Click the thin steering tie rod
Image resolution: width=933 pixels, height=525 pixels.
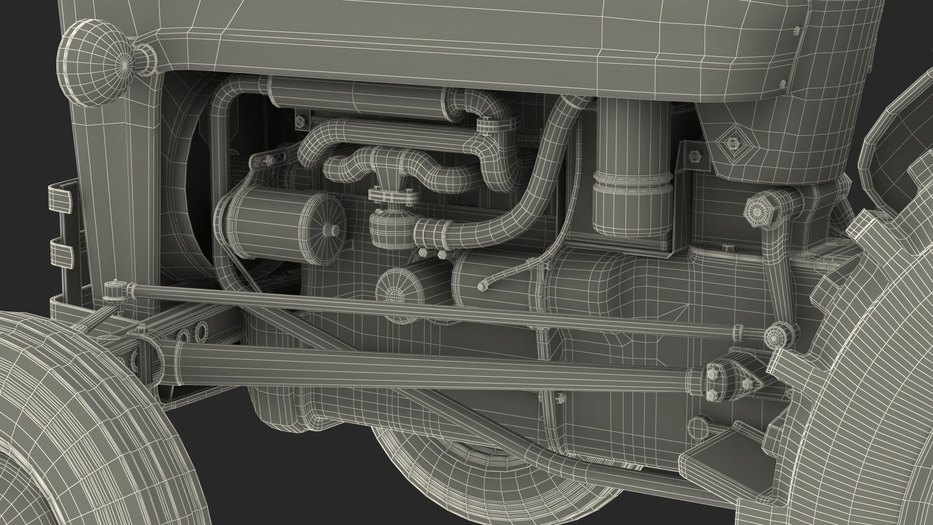[x=437, y=309]
